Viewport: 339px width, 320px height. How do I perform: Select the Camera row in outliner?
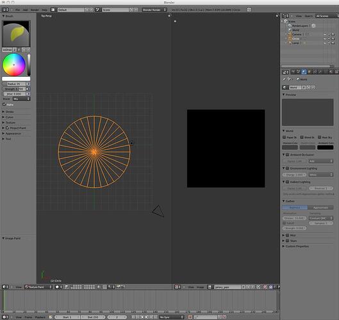[x=297, y=35]
